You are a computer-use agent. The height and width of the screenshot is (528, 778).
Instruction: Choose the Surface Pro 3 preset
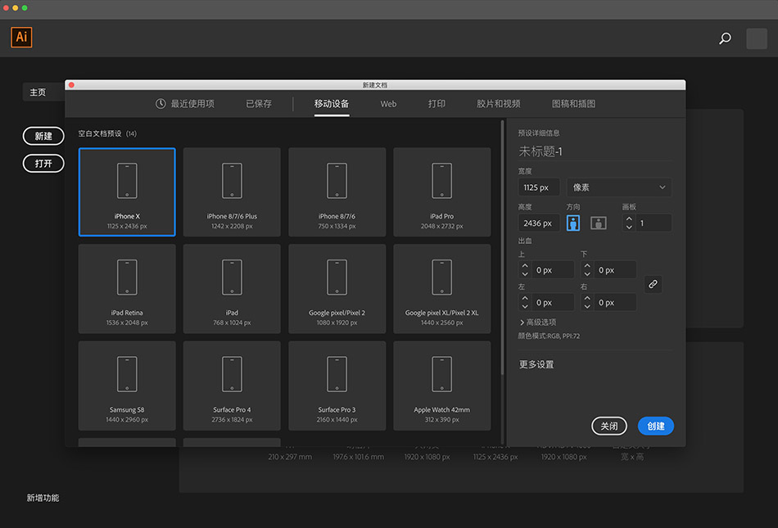click(337, 386)
